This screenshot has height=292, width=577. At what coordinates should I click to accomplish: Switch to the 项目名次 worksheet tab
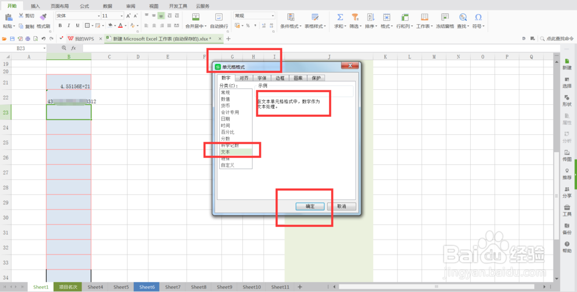[x=68, y=287]
